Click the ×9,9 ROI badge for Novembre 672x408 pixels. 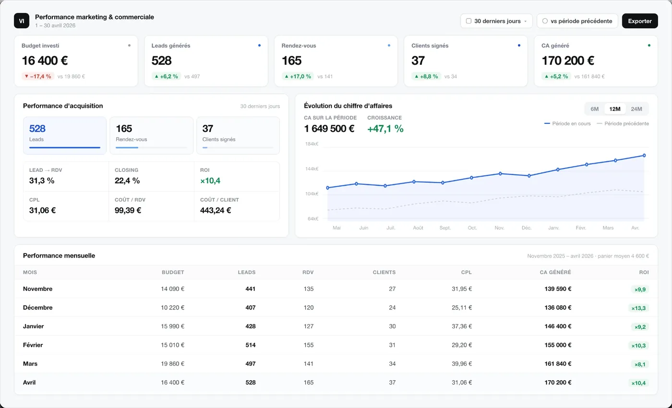[x=640, y=289]
